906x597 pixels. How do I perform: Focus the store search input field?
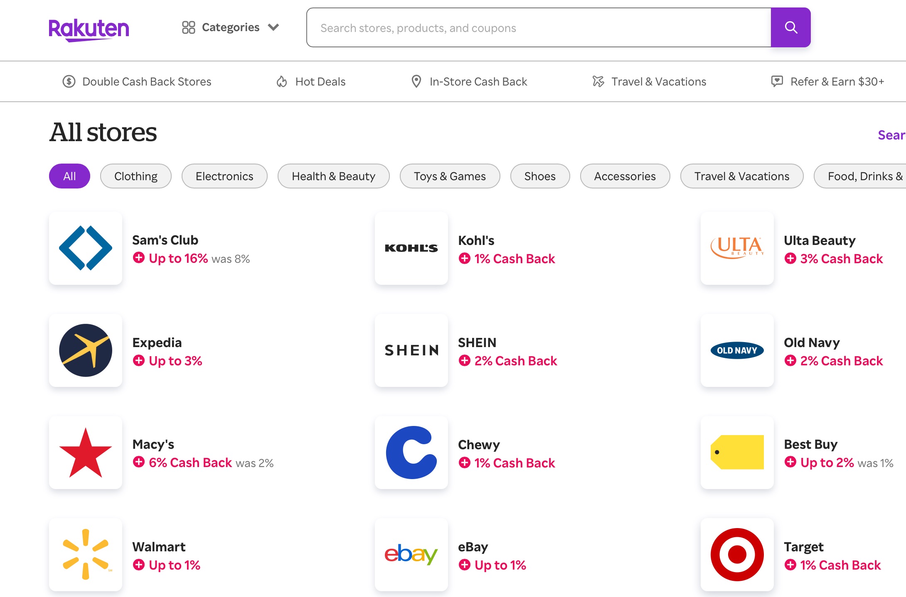[x=539, y=27]
